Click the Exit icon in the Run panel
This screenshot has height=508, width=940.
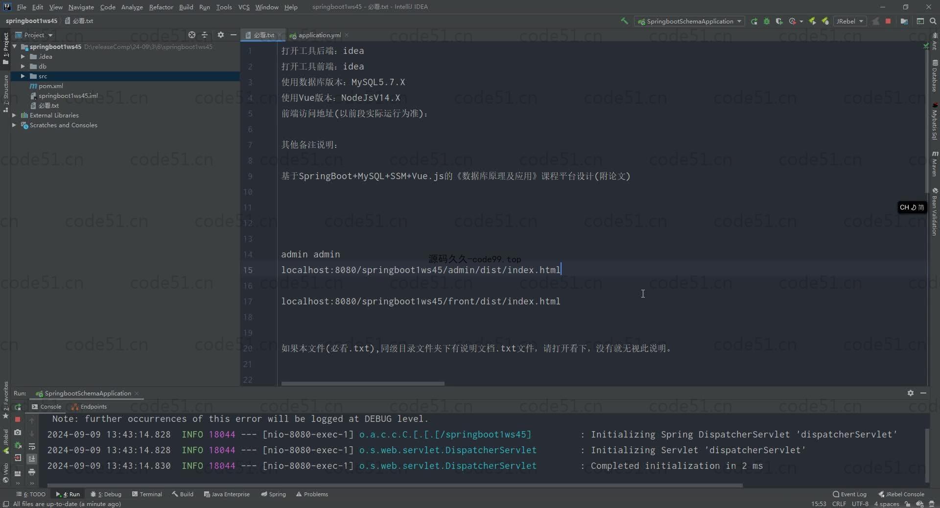point(18,458)
